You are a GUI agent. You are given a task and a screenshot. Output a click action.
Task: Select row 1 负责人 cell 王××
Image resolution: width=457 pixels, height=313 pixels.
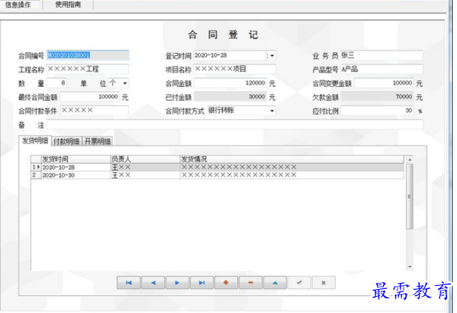coord(146,167)
